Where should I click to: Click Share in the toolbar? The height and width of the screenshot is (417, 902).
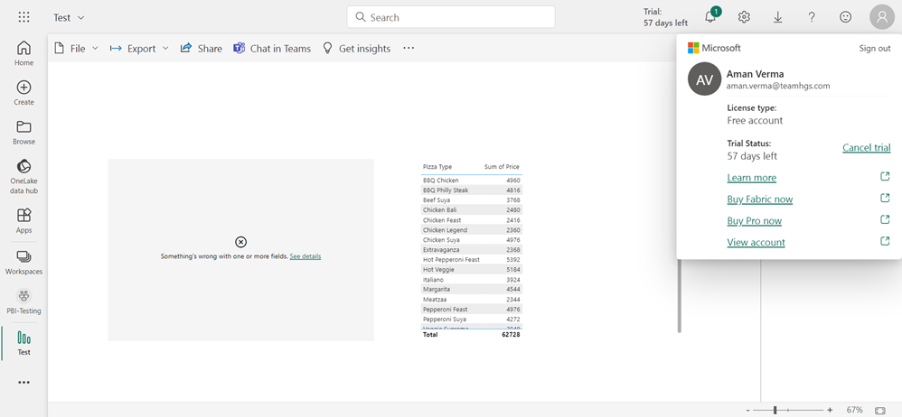coord(201,48)
